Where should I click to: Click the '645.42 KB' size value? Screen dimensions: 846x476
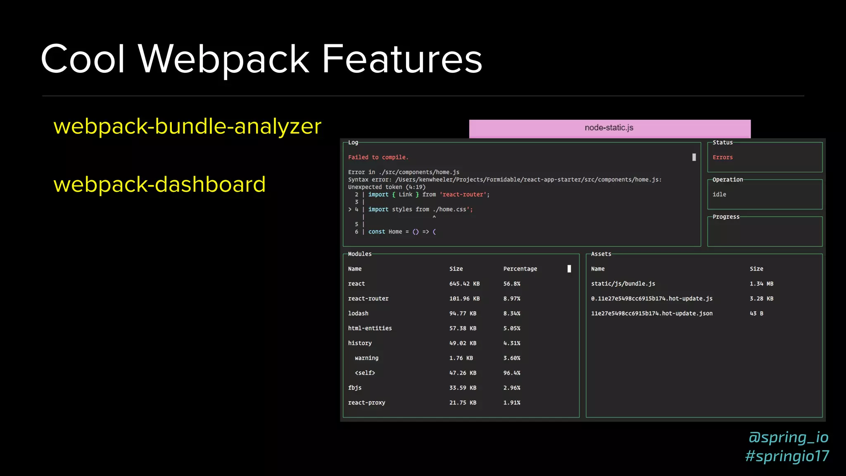click(464, 284)
